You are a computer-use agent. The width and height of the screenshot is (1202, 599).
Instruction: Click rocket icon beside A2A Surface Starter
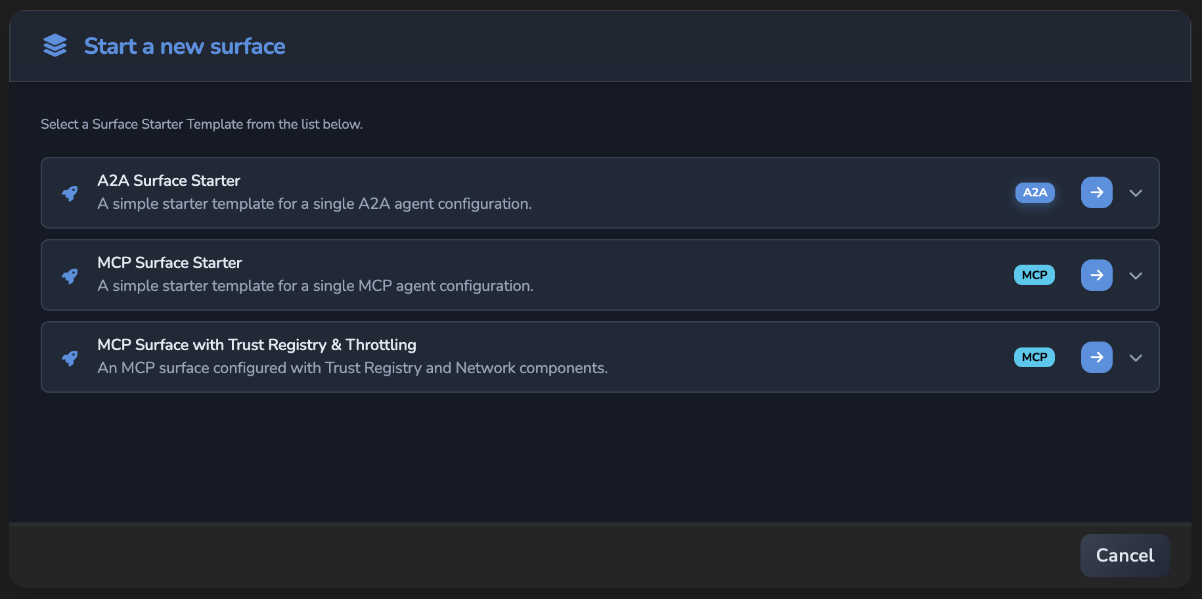(x=70, y=193)
